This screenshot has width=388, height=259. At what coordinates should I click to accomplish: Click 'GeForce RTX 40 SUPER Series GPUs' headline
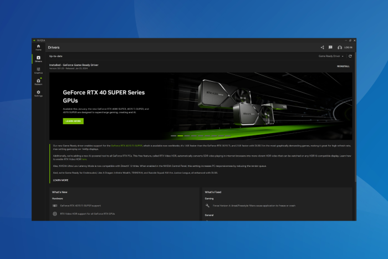click(x=104, y=97)
